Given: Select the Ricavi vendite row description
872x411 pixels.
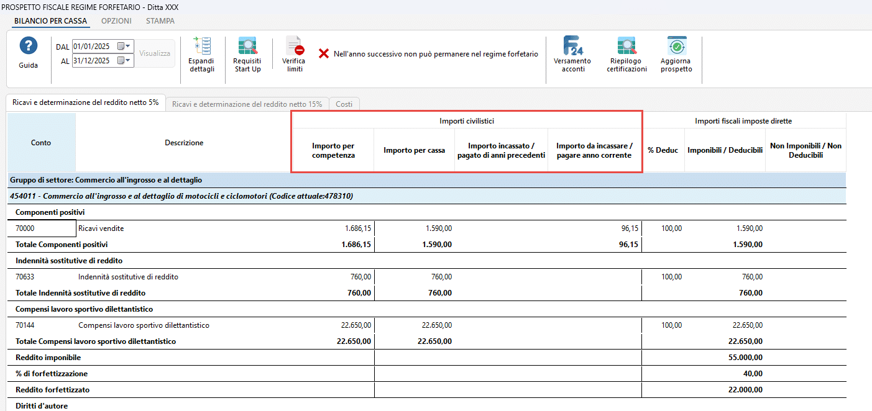Looking at the screenshot, I should click(x=101, y=228).
